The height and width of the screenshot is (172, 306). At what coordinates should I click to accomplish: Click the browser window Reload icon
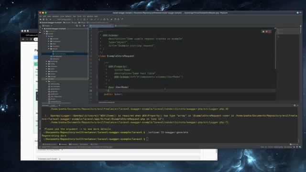click(x=31, y=39)
